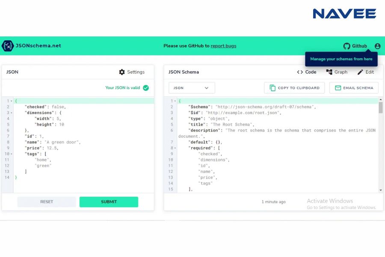Switch to the Code view tab

click(x=307, y=72)
